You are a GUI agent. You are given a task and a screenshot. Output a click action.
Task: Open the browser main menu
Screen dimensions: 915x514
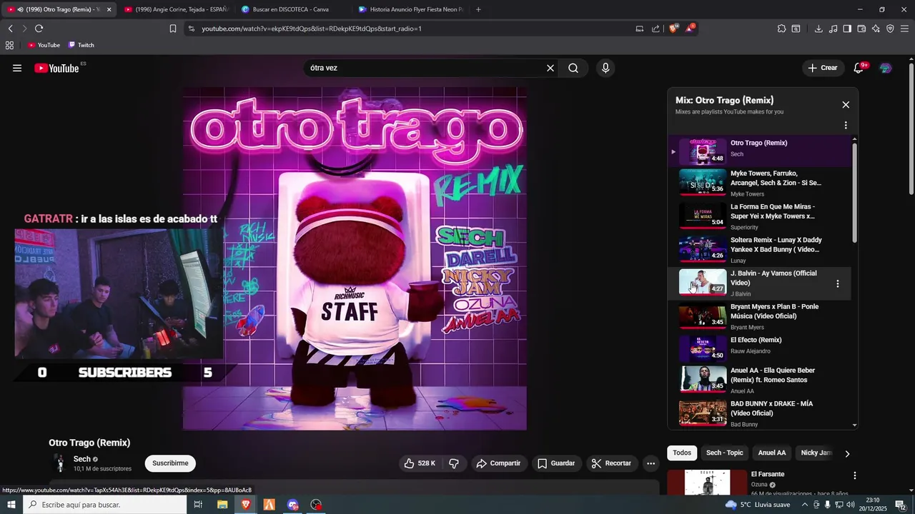coord(904,29)
